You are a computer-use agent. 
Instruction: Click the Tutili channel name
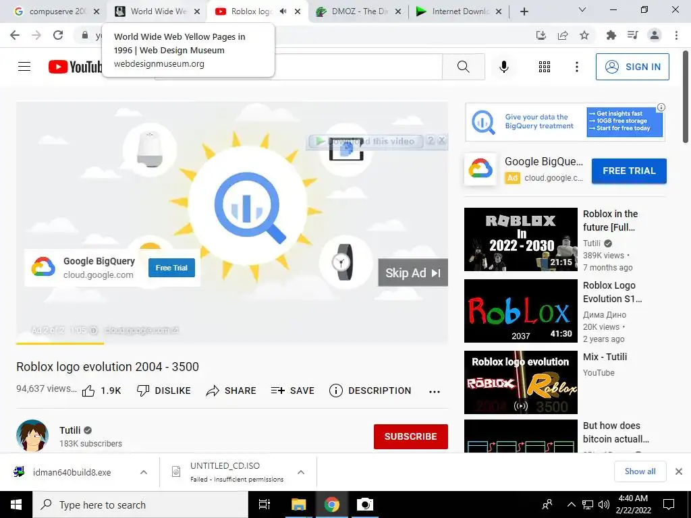(x=70, y=430)
